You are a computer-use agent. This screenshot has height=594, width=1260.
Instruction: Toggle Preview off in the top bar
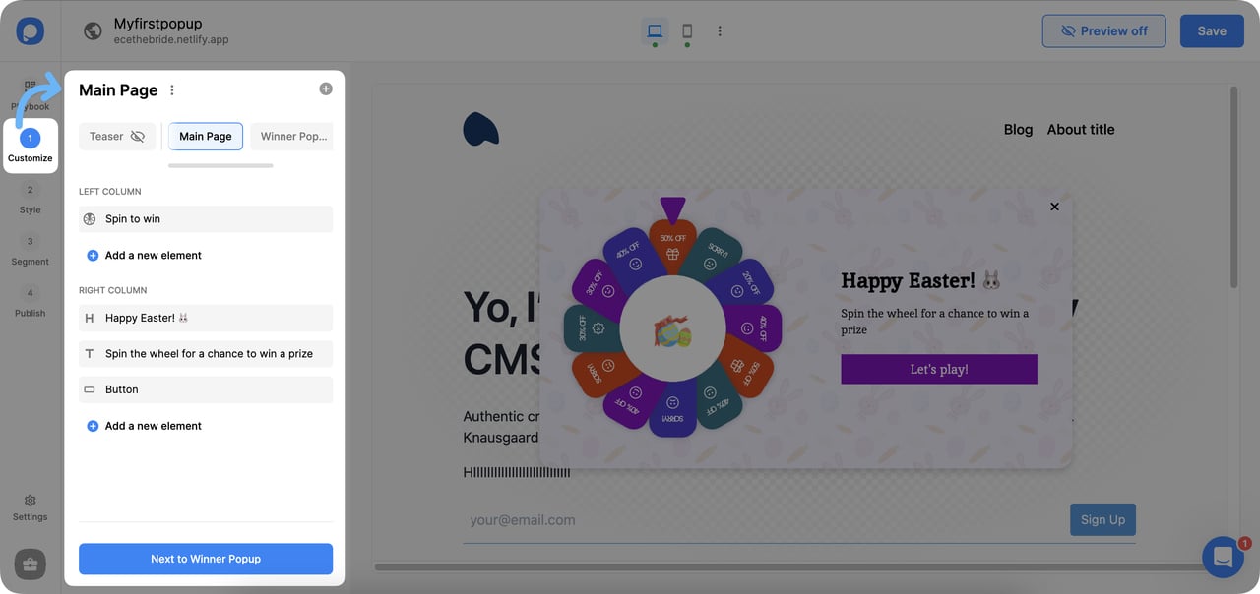pos(1103,30)
